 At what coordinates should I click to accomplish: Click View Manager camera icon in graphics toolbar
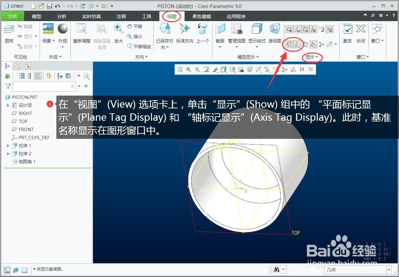[x=241, y=69]
